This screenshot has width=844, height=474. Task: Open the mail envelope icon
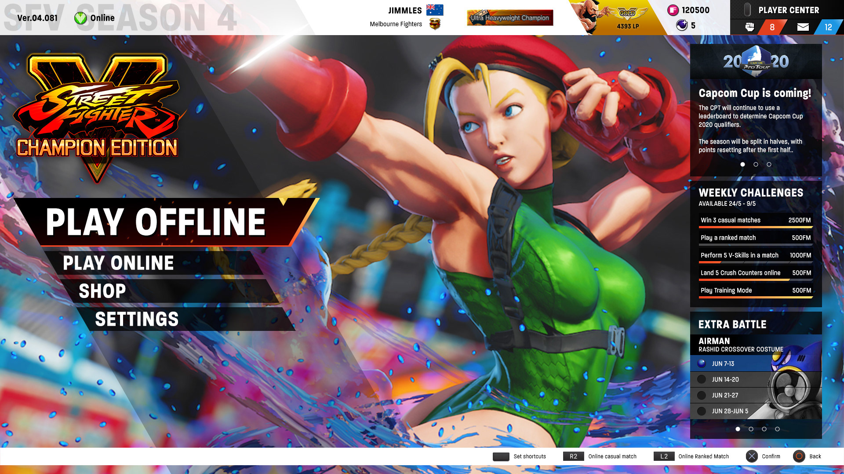(x=803, y=27)
